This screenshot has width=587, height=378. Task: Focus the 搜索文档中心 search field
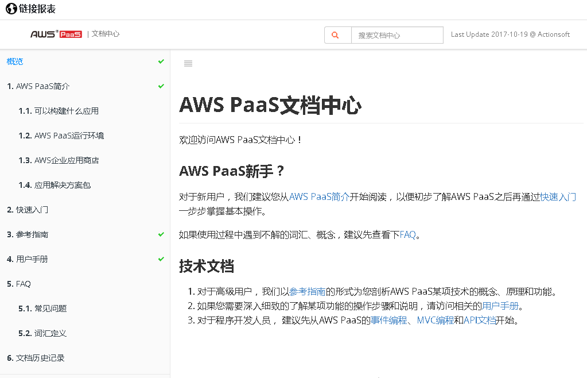[x=397, y=35]
